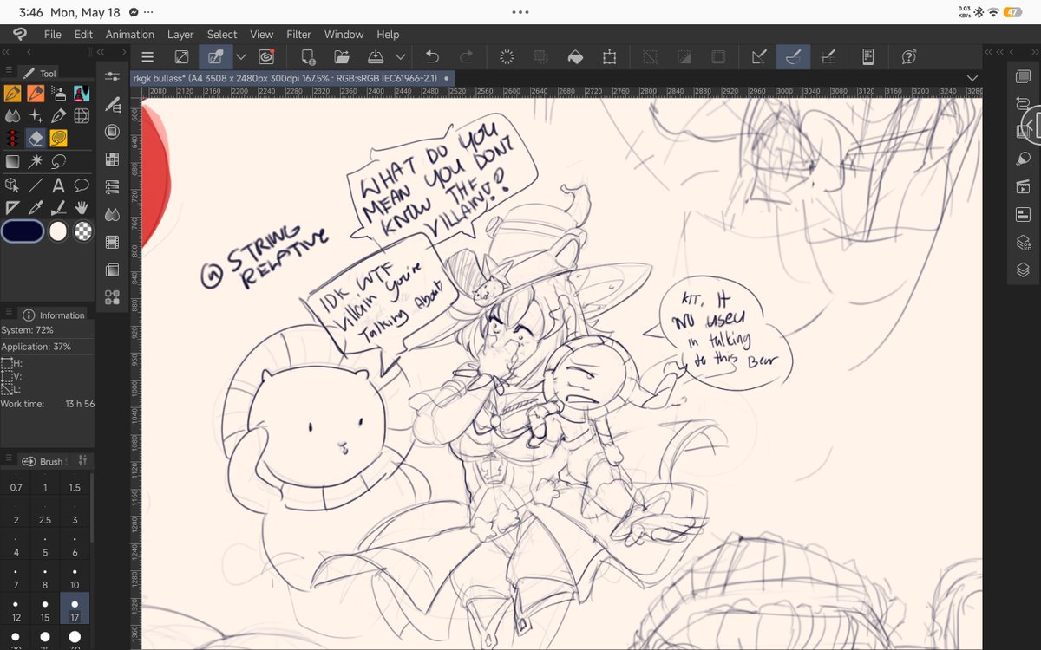Select the Hand move tool
Image resolution: width=1041 pixels, height=650 pixels.
pos(82,207)
